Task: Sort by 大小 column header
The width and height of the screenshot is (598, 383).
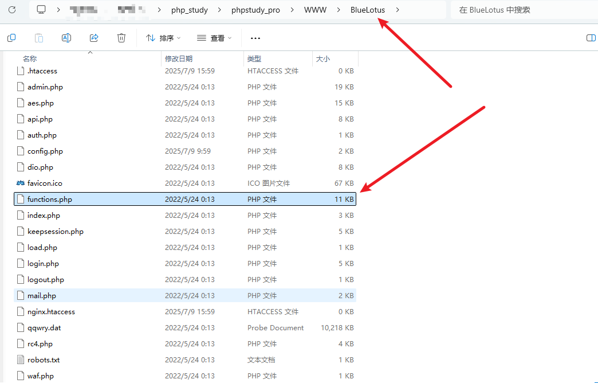Action: click(323, 58)
